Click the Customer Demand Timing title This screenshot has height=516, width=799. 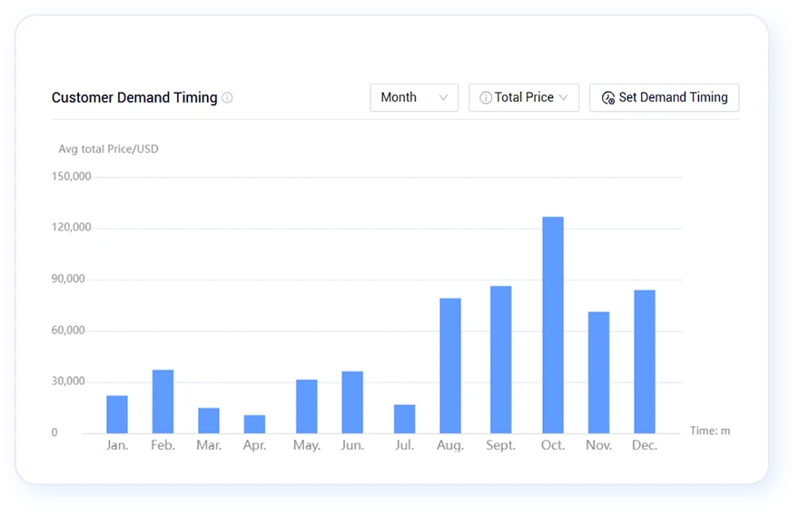134,97
